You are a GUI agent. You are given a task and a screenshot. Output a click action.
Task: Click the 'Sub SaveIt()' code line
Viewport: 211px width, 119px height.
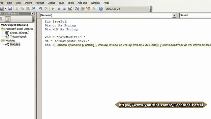[56, 21]
